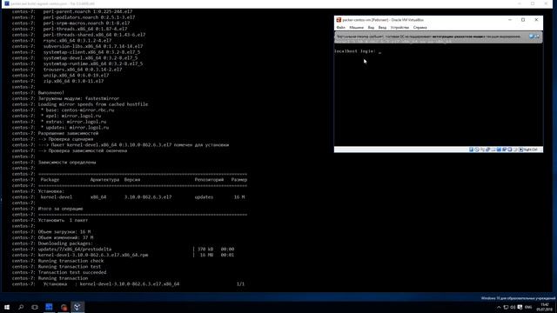Click the 'Running transaction check' line
This screenshot has width=557, height=313.
click(71, 261)
